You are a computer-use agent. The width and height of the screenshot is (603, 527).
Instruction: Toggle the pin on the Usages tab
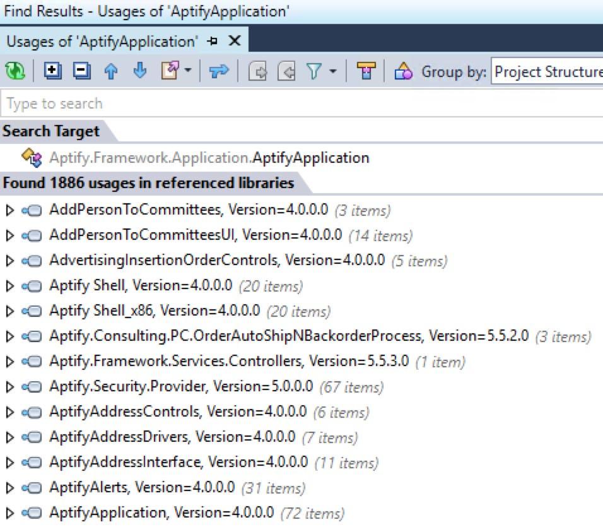point(213,40)
